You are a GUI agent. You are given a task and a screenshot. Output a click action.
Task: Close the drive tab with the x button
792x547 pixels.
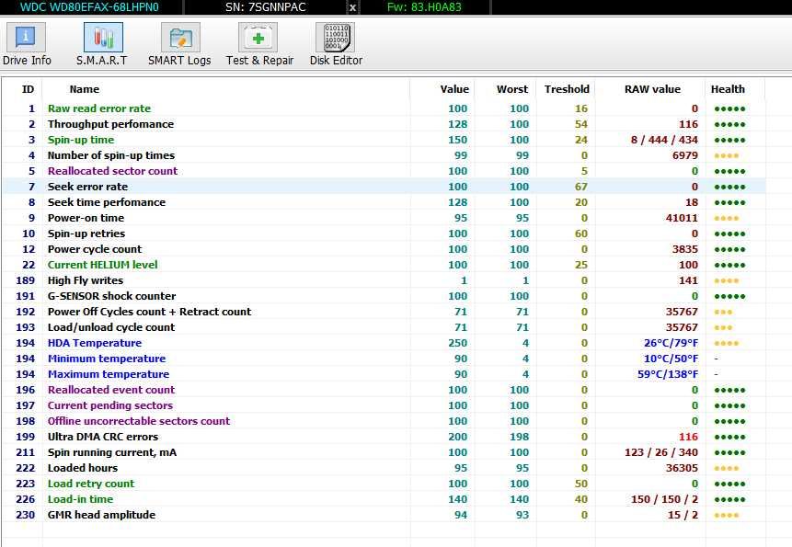pos(352,7)
